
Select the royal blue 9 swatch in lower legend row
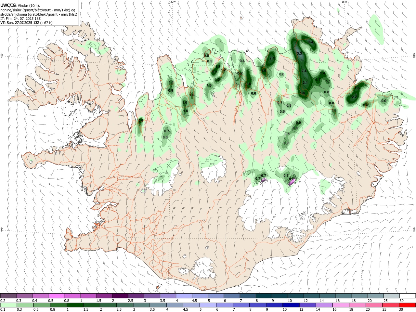point(274,305)
